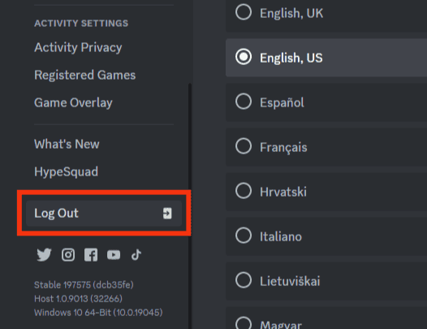Choose Magyar language radio button
427x329 pixels.
click(326, 318)
